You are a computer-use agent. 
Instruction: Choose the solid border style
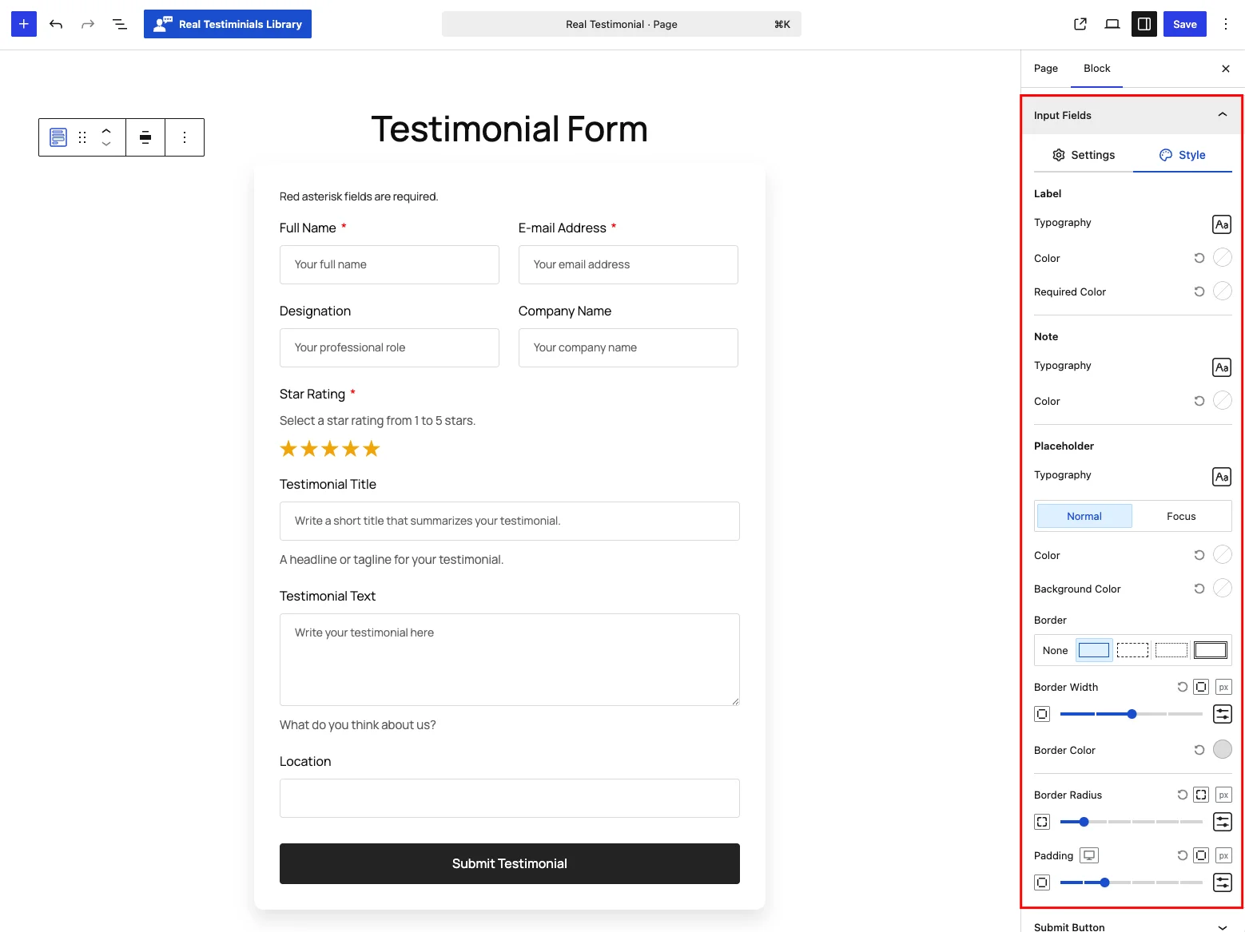[1094, 650]
